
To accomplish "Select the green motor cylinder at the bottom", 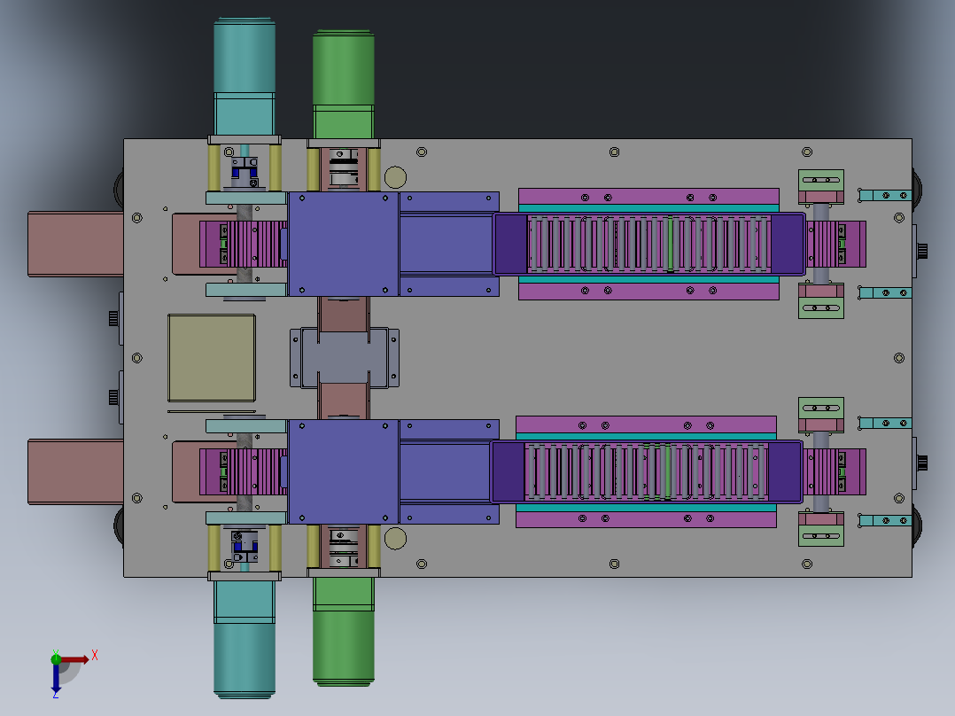I will coord(344,649).
